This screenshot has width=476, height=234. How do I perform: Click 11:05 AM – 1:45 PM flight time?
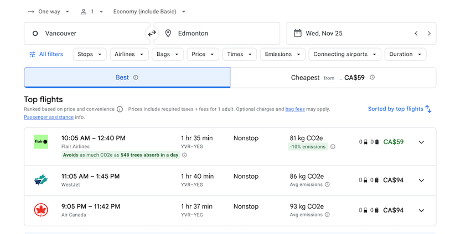point(90,176)
